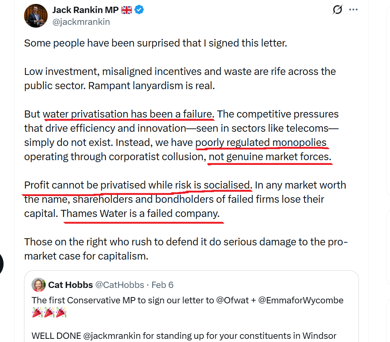The width and height of the screenshot is (390, 342).
Task: Click underlined 'water privatisation has been a failure'
Action: point(128,114)
